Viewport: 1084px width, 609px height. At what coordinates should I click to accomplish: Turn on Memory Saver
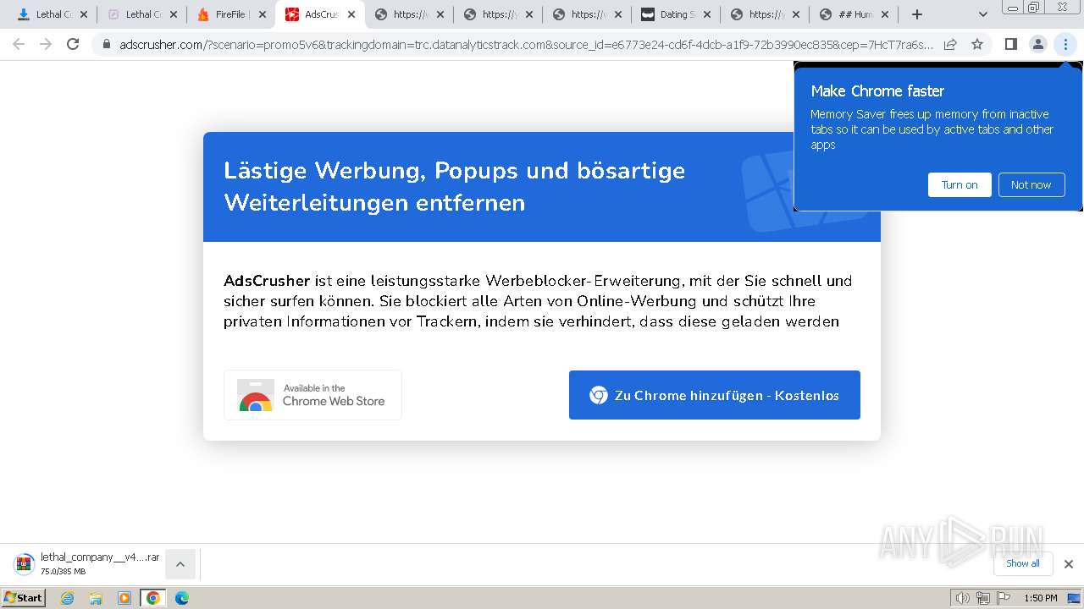pos(960,184)
